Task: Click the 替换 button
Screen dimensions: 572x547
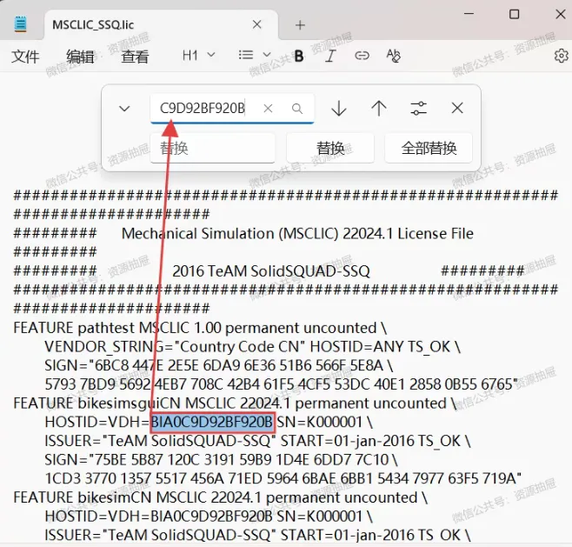Action: coord(330,148)
